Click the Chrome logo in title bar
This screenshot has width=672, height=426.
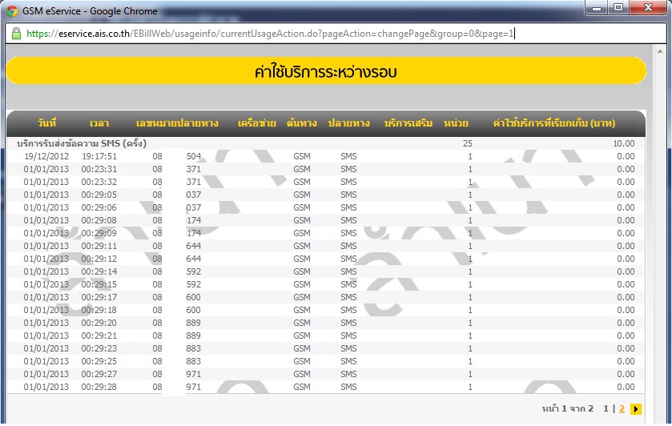[12, 11]
